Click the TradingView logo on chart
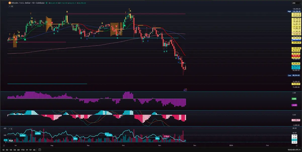Screen dimensions: 302x152 [11, 141]
